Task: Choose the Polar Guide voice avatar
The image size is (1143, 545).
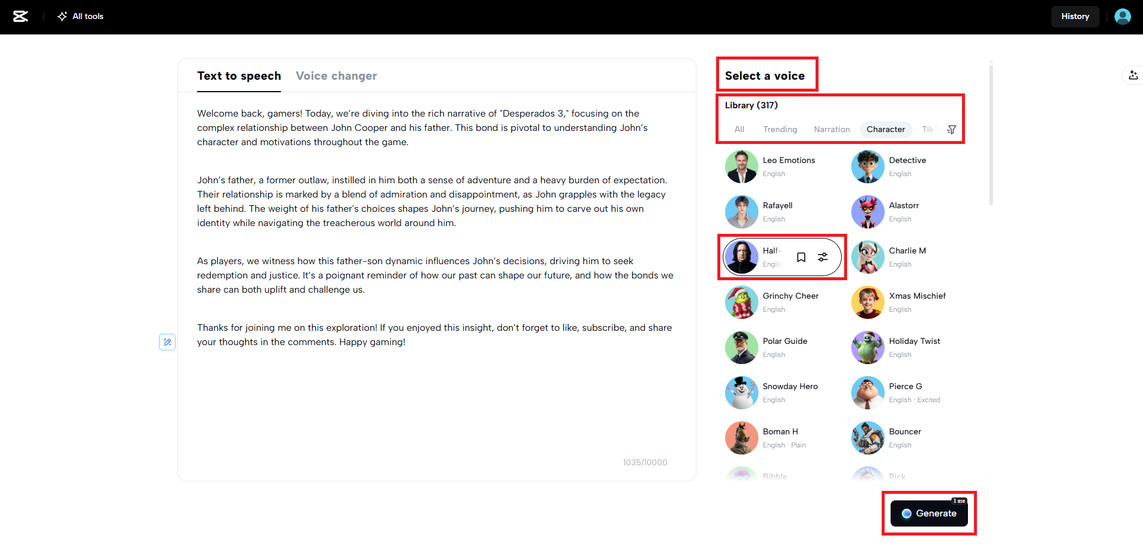Action: click(742, 347)
